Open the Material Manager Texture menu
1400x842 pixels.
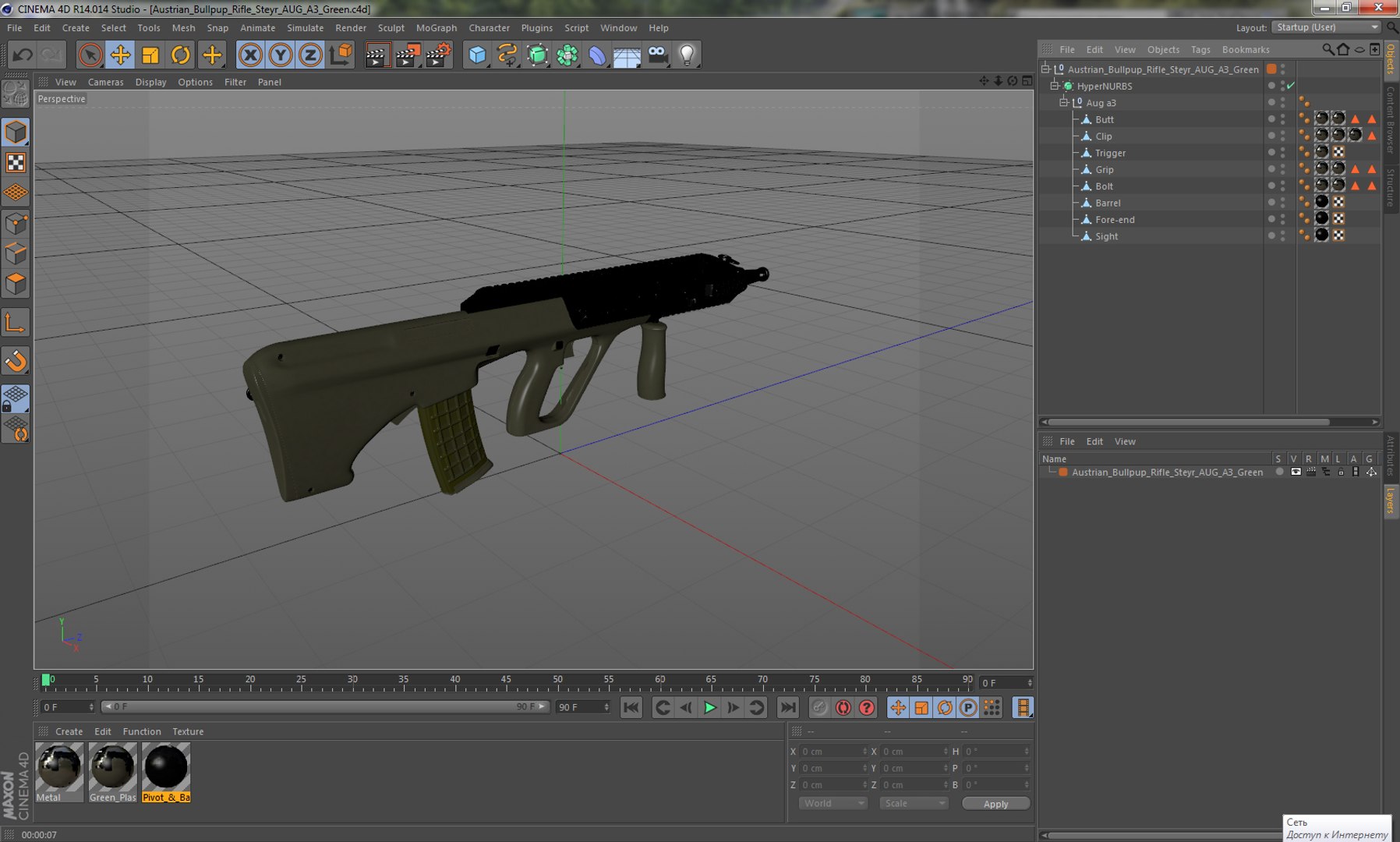(x=188, y=731)
